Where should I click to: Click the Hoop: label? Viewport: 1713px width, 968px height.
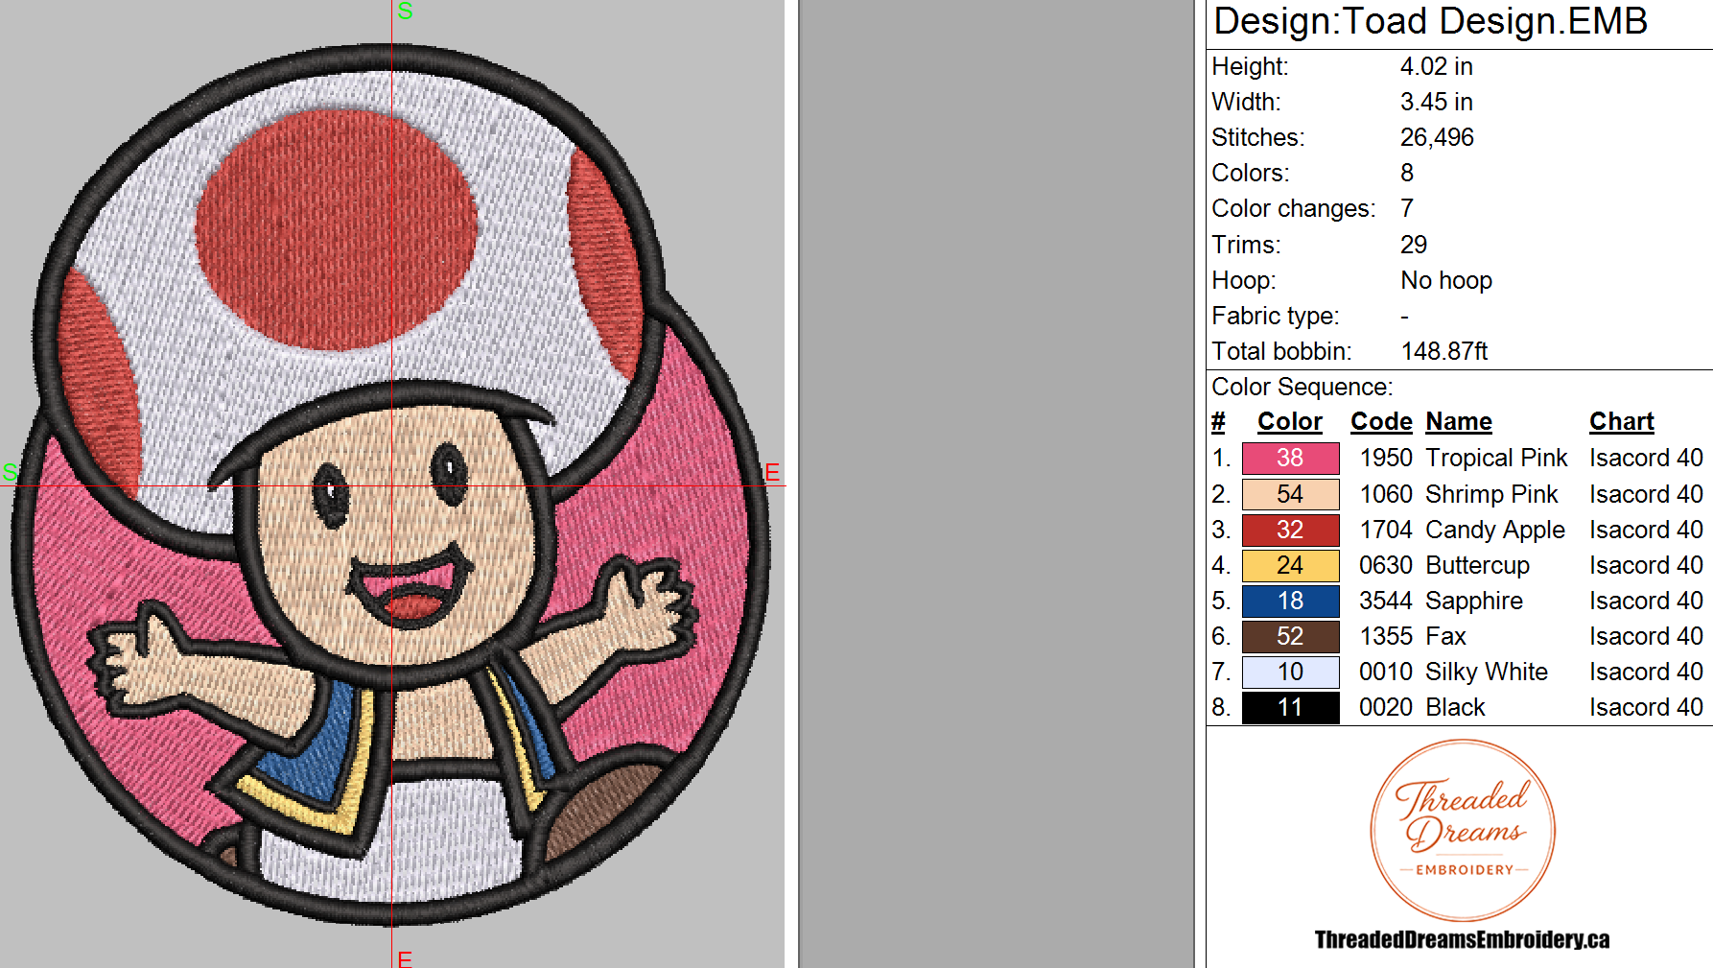[x=1244, y=280]
